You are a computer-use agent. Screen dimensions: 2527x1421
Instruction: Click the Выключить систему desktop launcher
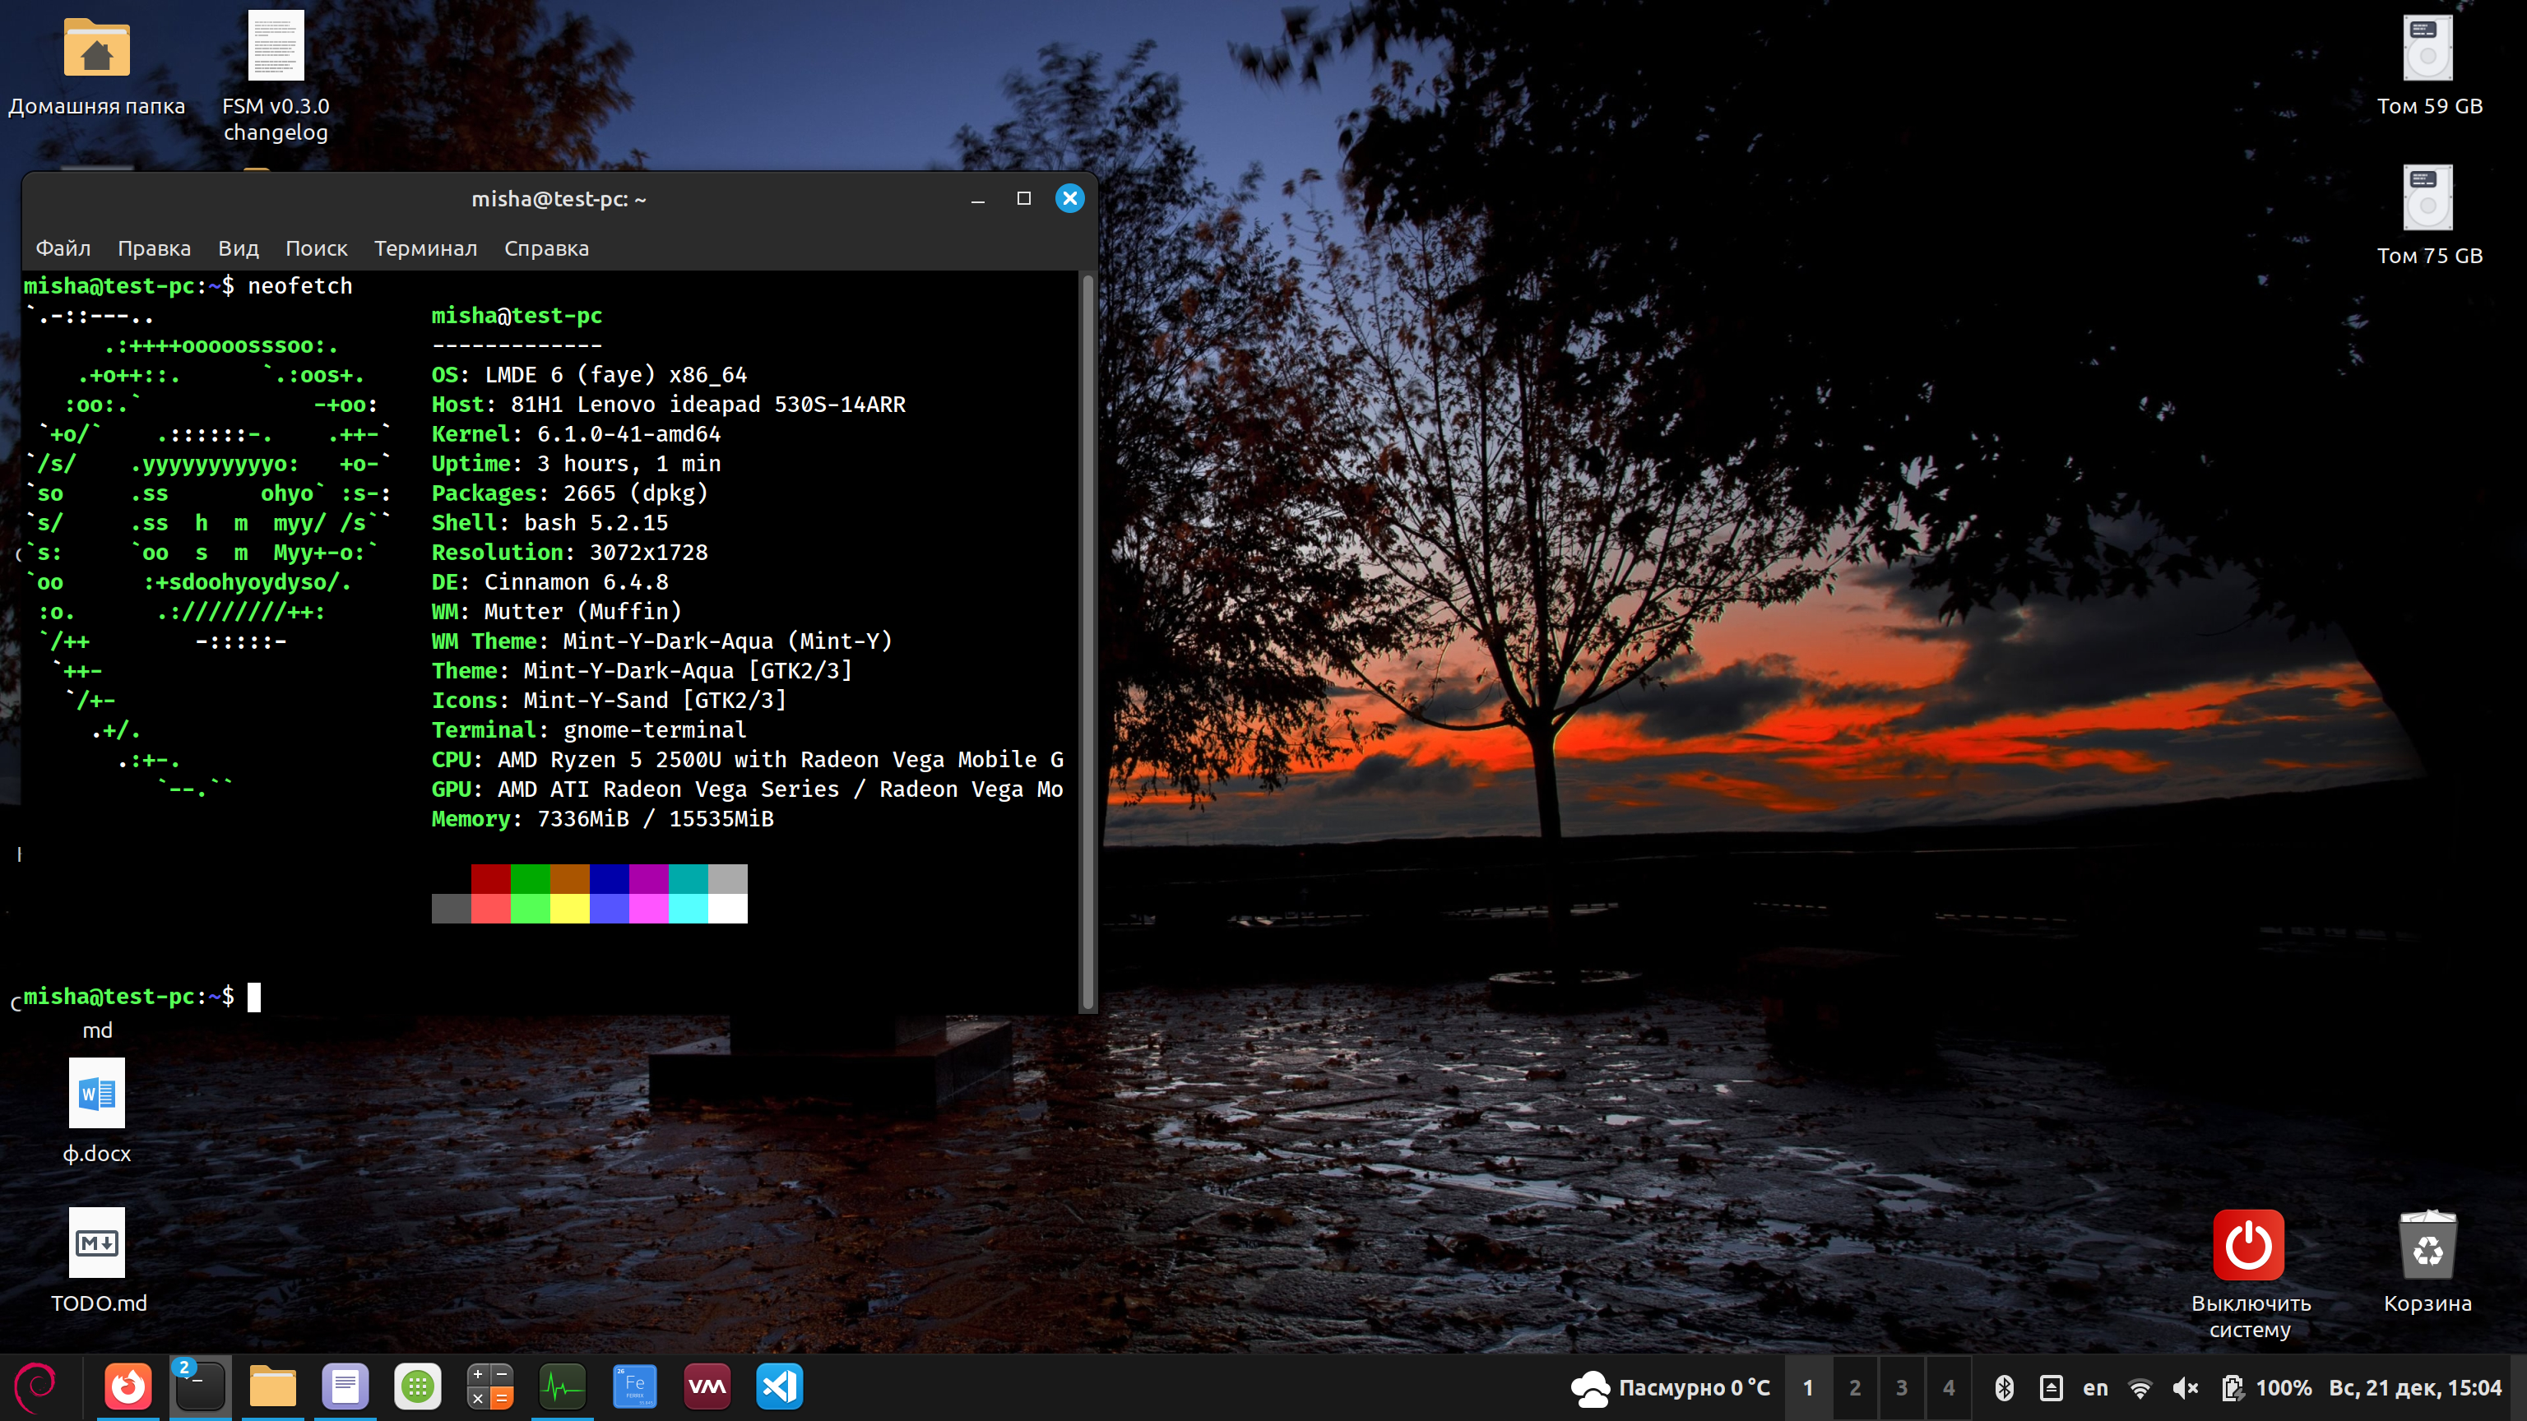point(2248,1246)
